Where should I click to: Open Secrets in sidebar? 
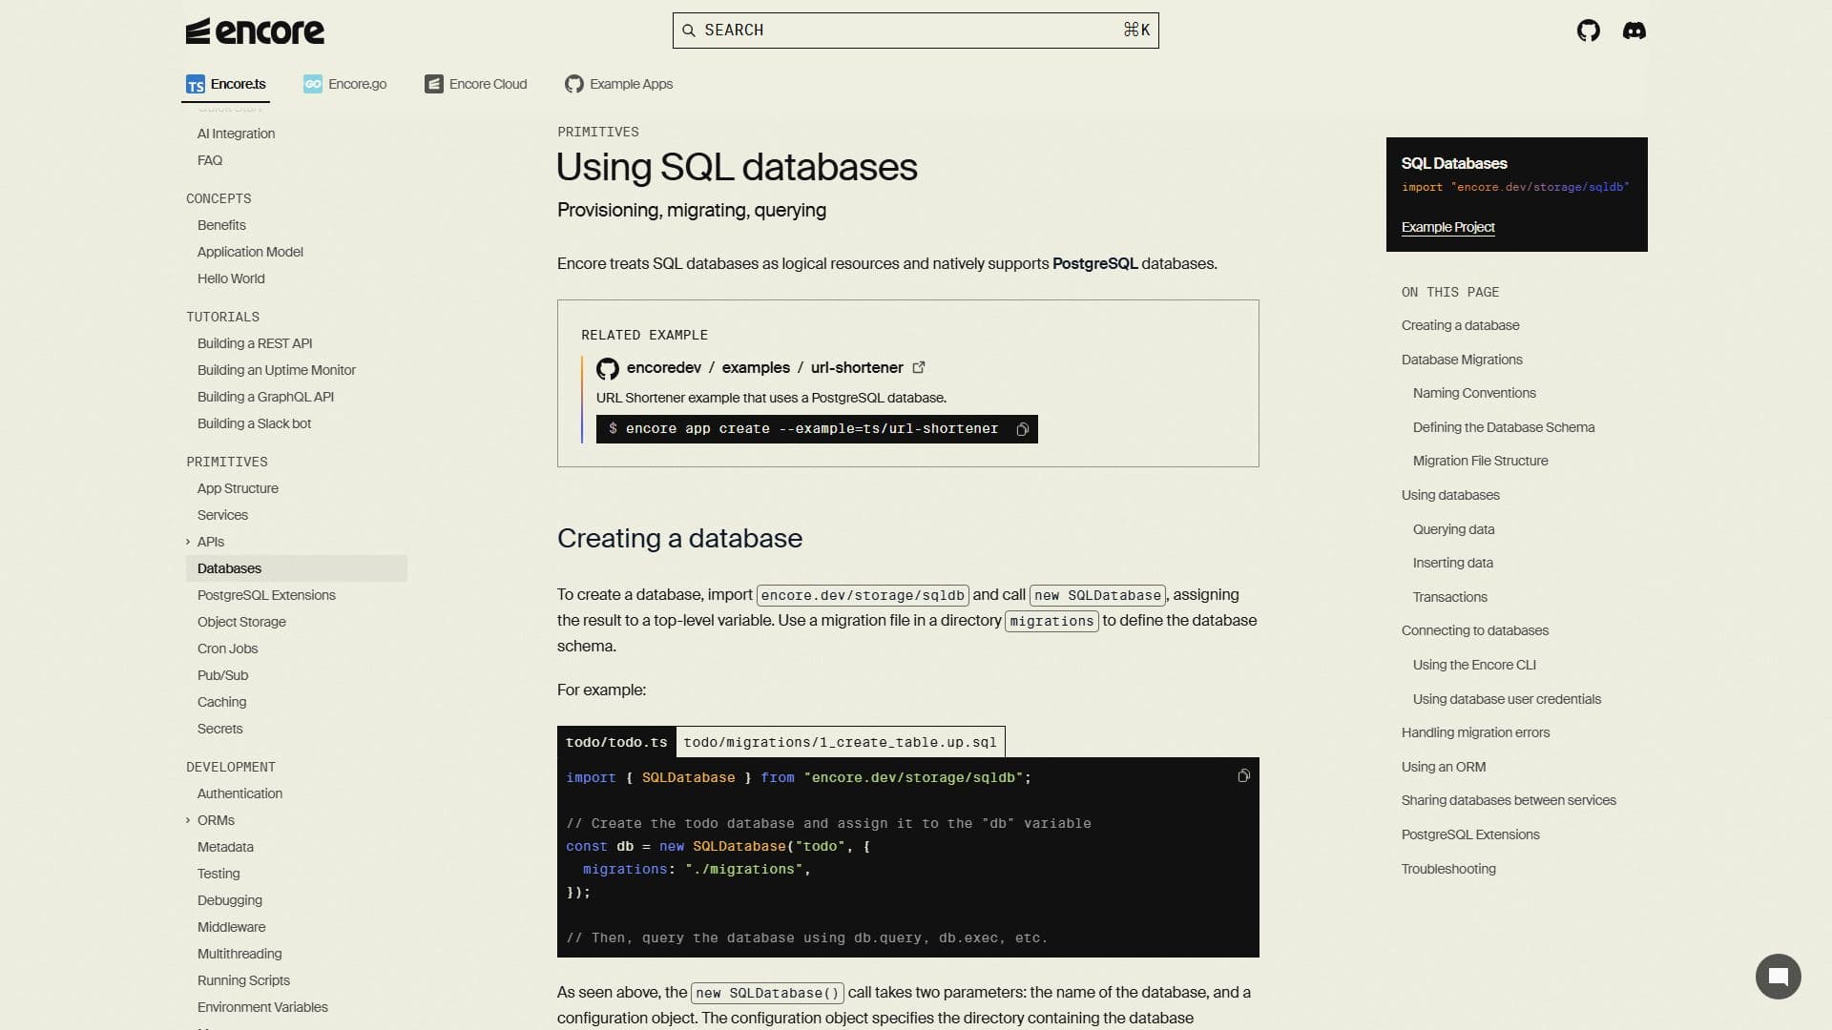pyautogui.click(x=219, y=729)
